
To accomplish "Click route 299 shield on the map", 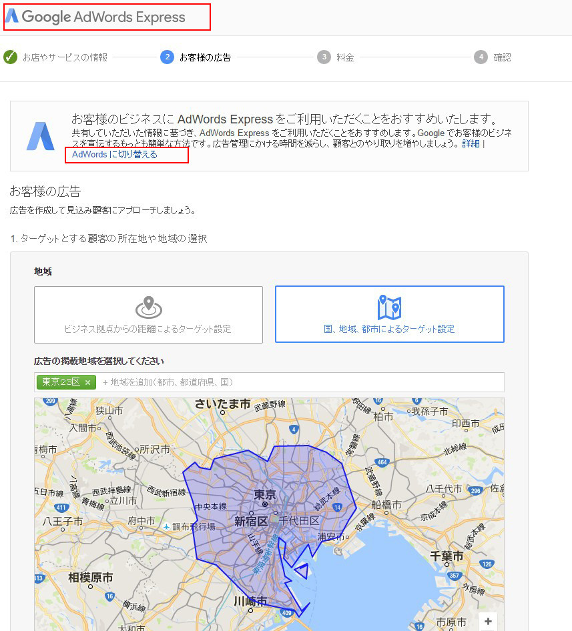I will pos(50,402).
